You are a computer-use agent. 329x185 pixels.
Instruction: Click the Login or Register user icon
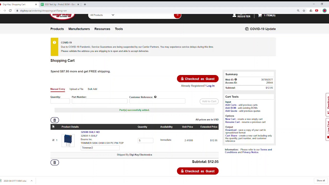234,15
